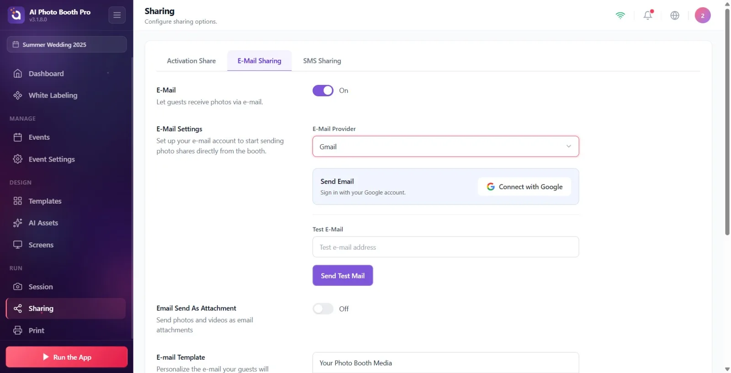Click the Event Settings gear icon
The height and width of the screenshot is (373, 731).
[18, 159]
